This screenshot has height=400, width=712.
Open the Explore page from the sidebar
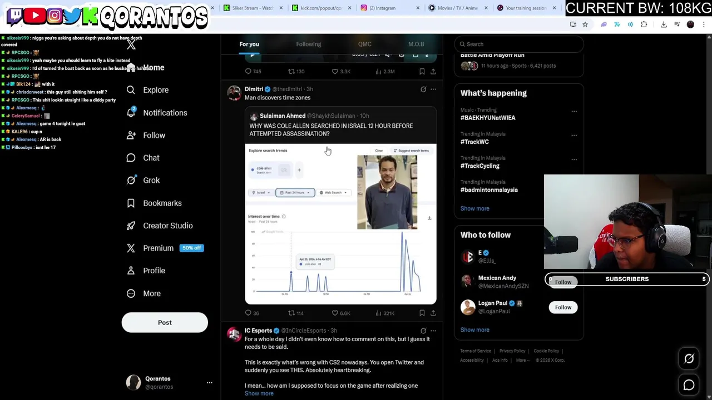[147, 90]
